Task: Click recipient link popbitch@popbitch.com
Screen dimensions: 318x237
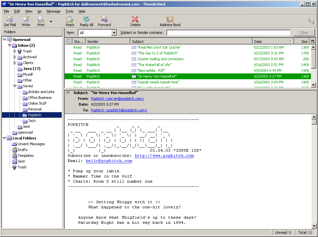Action: 119,110
